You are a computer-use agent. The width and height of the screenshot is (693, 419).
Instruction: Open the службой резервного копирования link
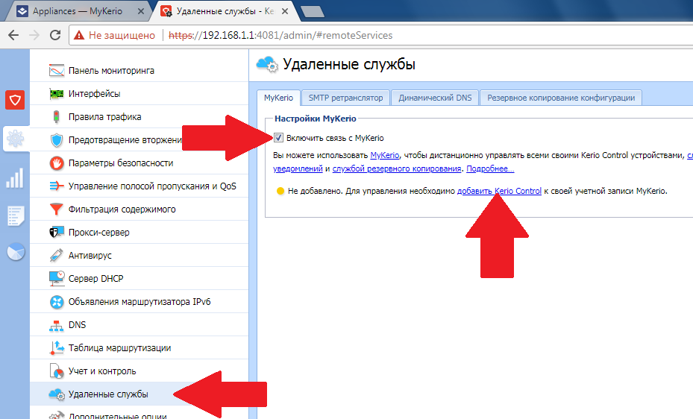point(396,168)
